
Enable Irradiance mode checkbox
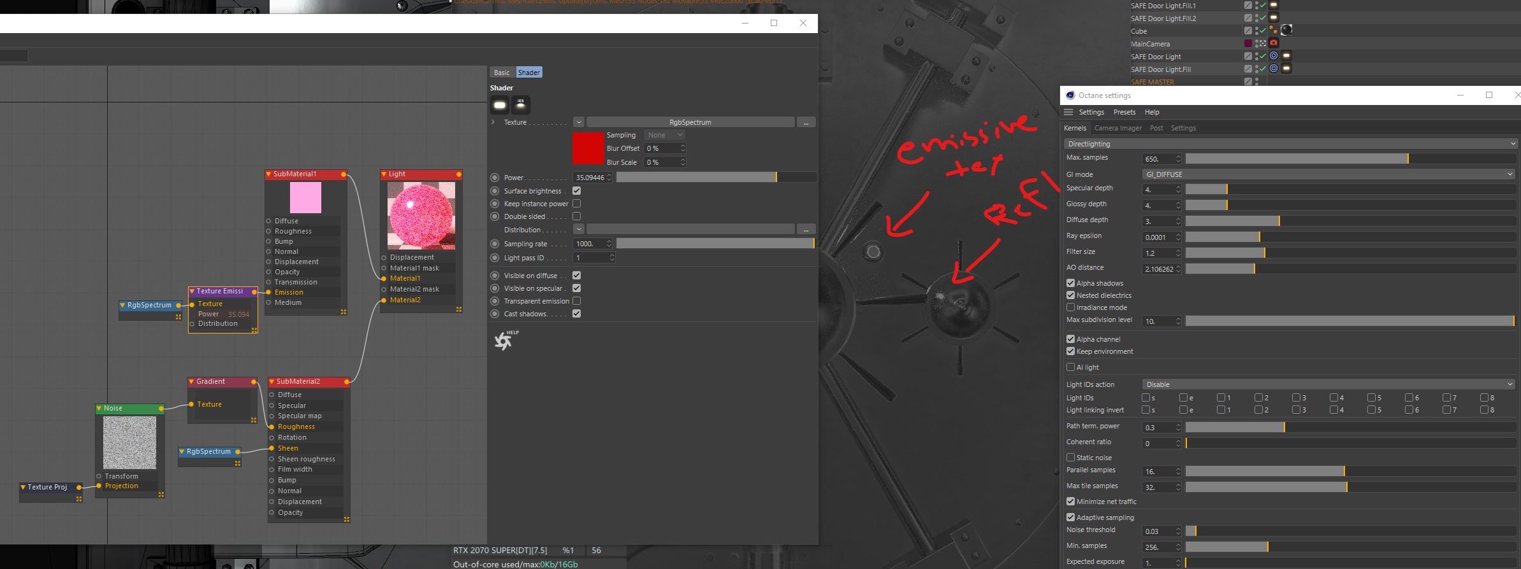coord(1071,307)
